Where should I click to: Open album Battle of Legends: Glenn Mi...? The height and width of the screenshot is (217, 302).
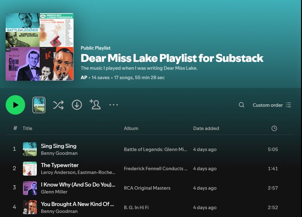[x=156, y=149]
